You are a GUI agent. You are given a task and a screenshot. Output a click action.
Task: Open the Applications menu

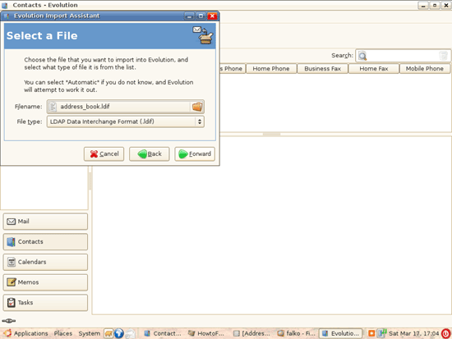pyautogui.click(x=26, y=333)
